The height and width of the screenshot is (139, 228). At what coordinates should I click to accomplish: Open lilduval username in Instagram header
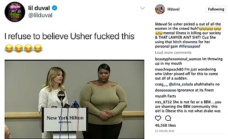[174, 9]
